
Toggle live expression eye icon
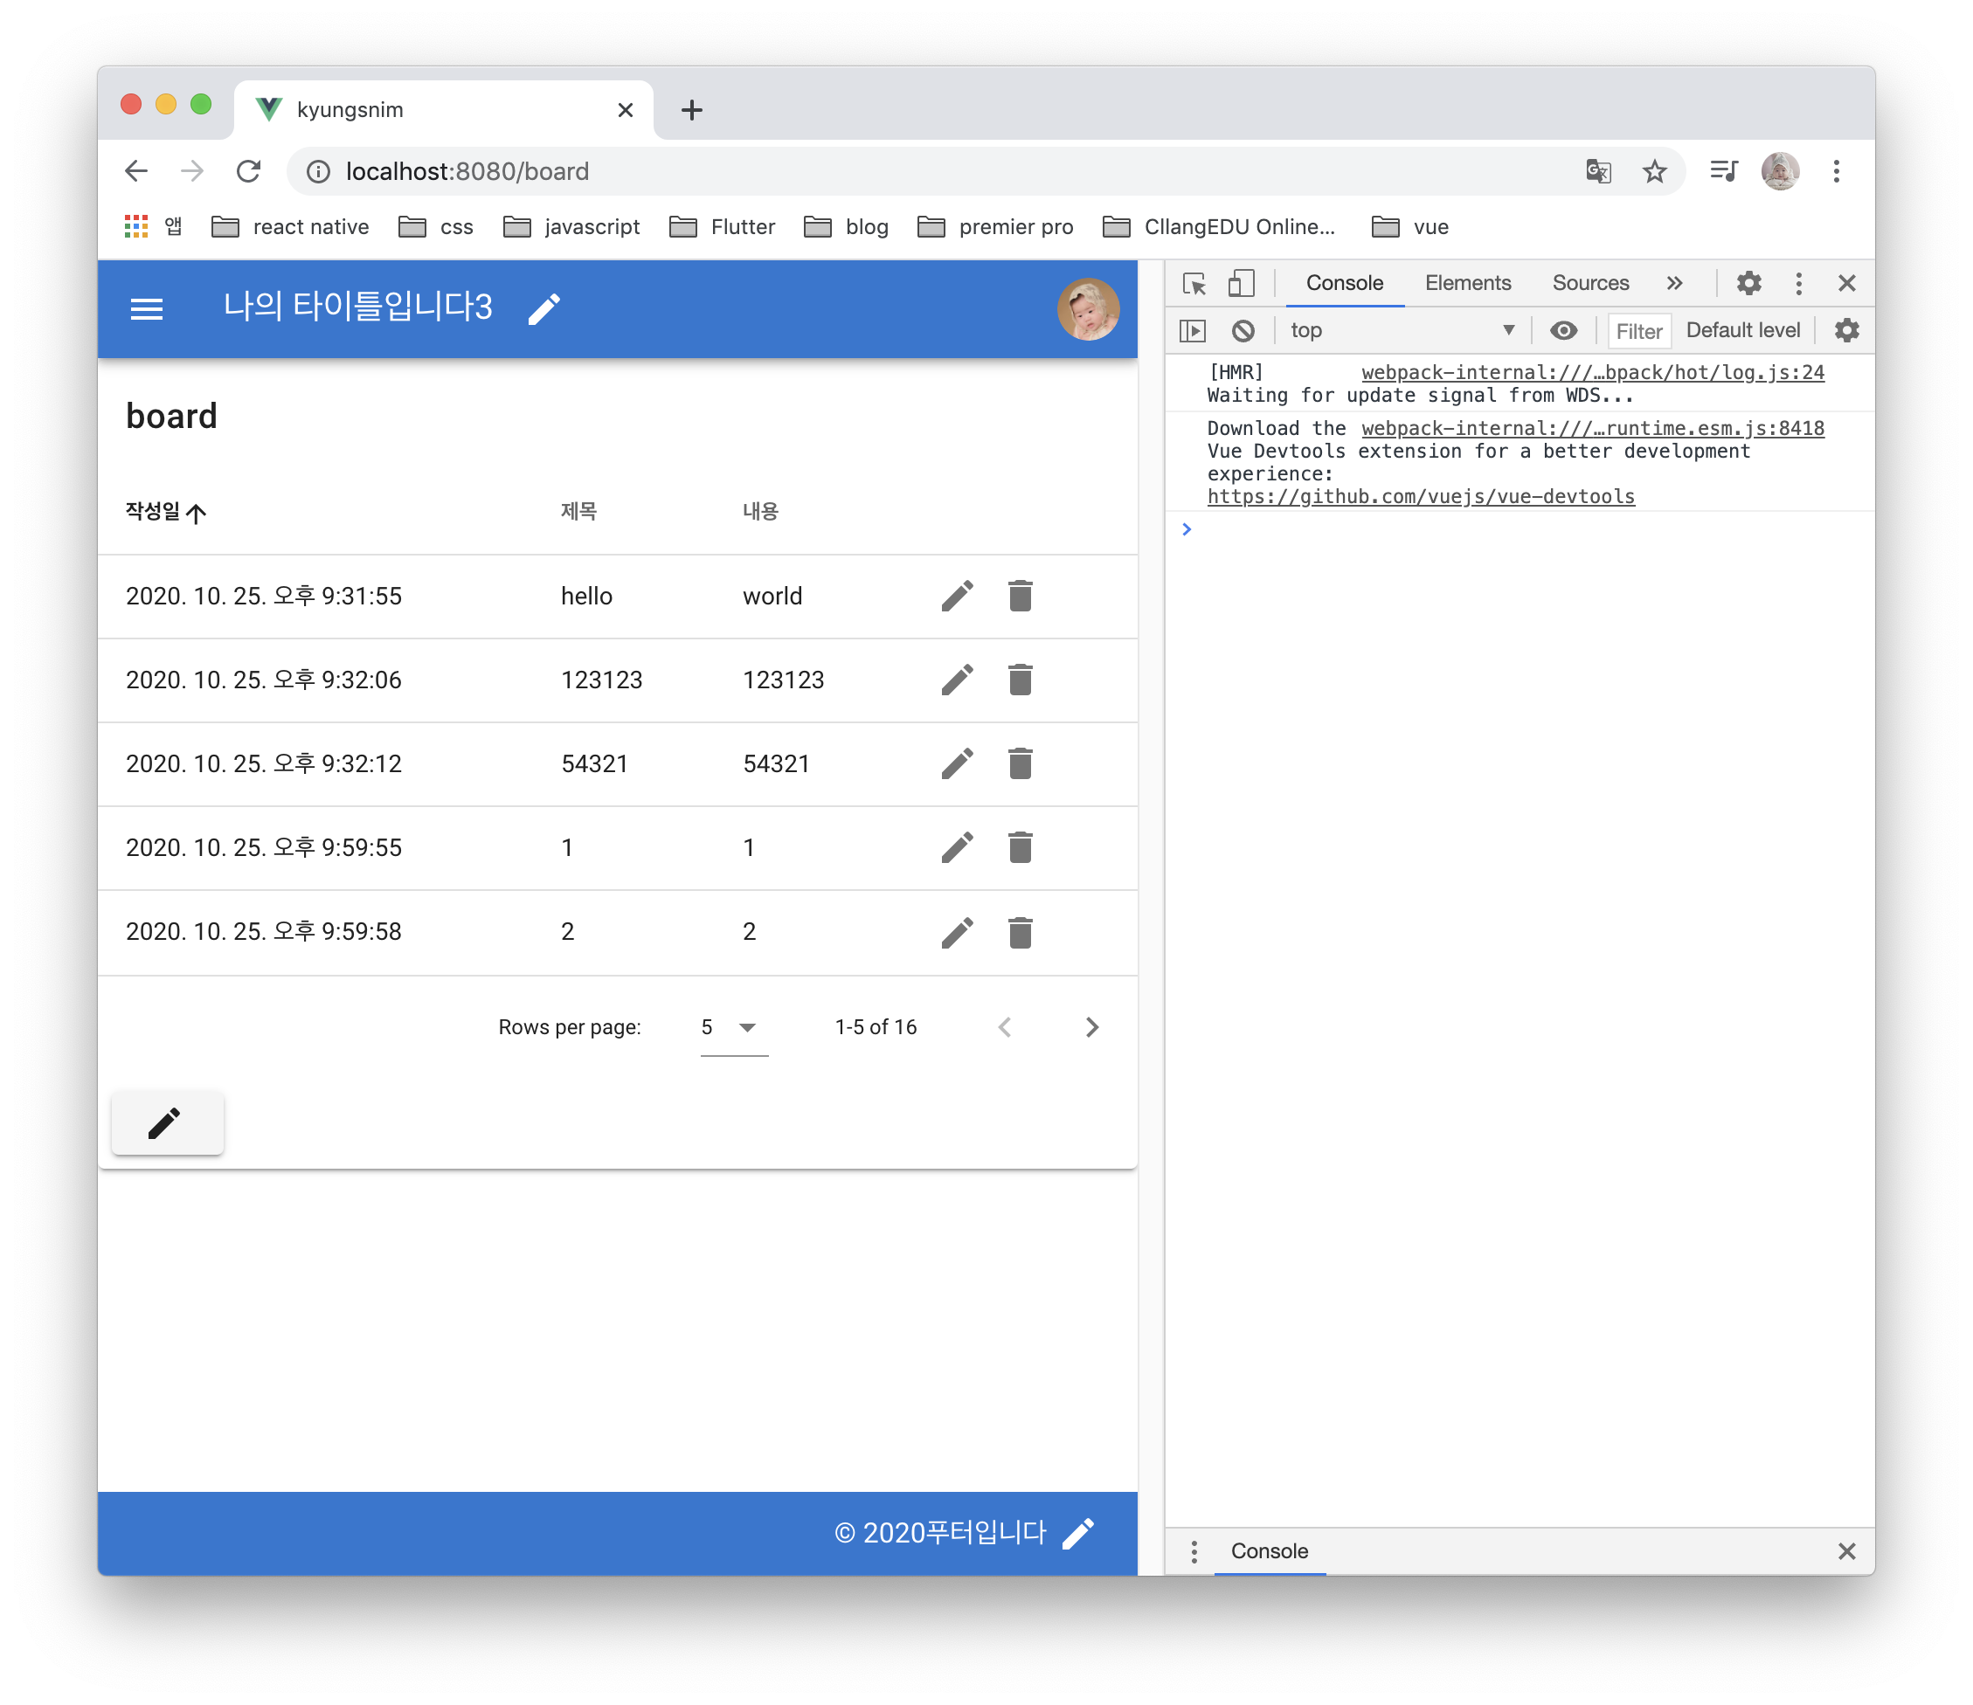[1562, 330]
